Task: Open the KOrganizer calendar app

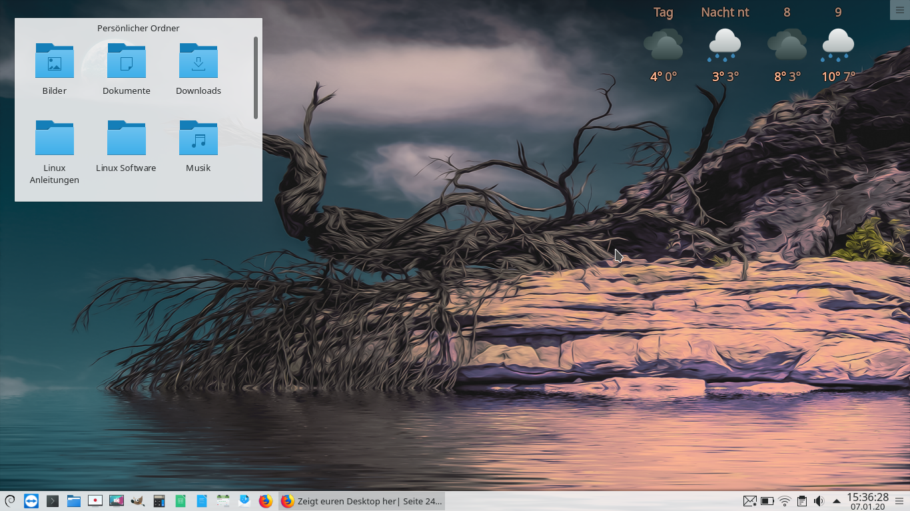Action: [223, 501]
